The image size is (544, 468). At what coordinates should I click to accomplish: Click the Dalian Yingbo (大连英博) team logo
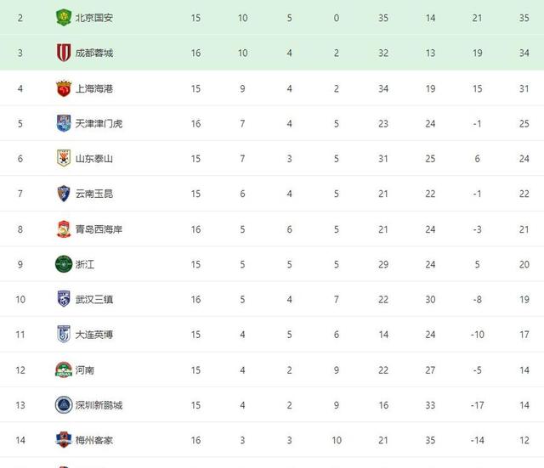(x=63, y=335)
